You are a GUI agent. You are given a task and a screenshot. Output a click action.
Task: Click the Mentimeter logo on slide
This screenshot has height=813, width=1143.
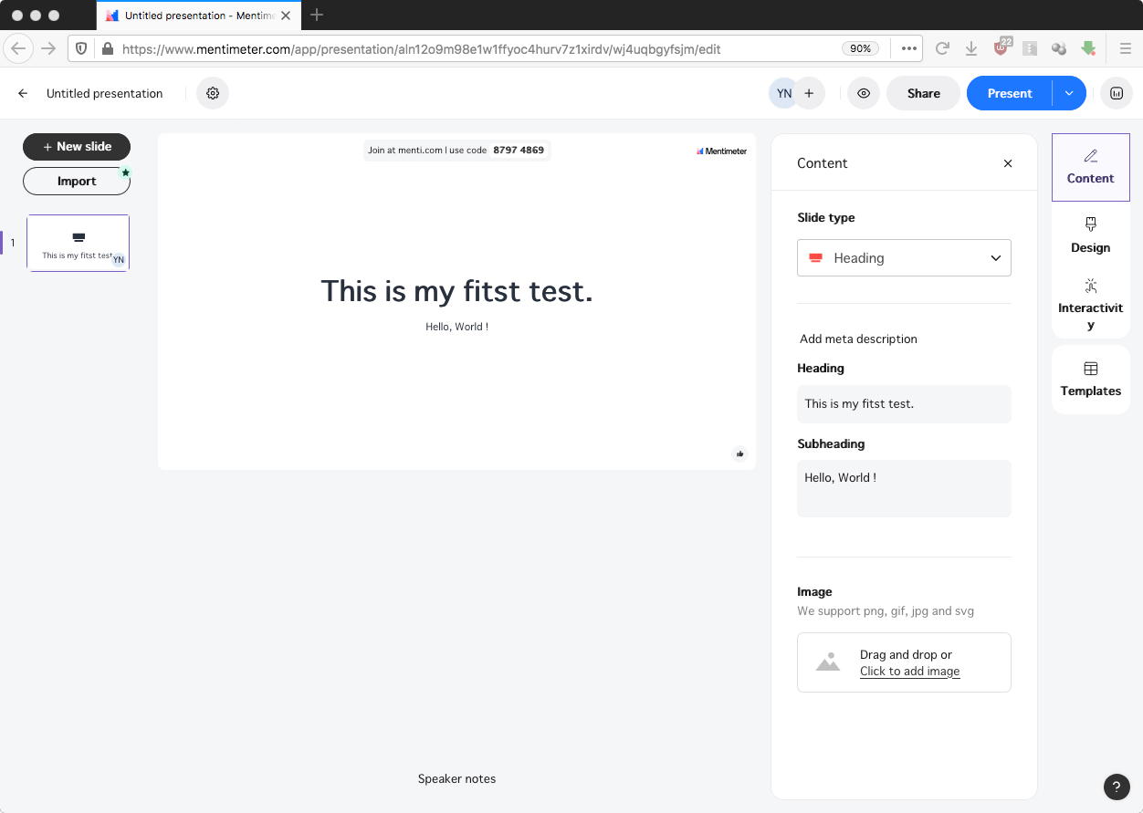click(x=721, y=151)
